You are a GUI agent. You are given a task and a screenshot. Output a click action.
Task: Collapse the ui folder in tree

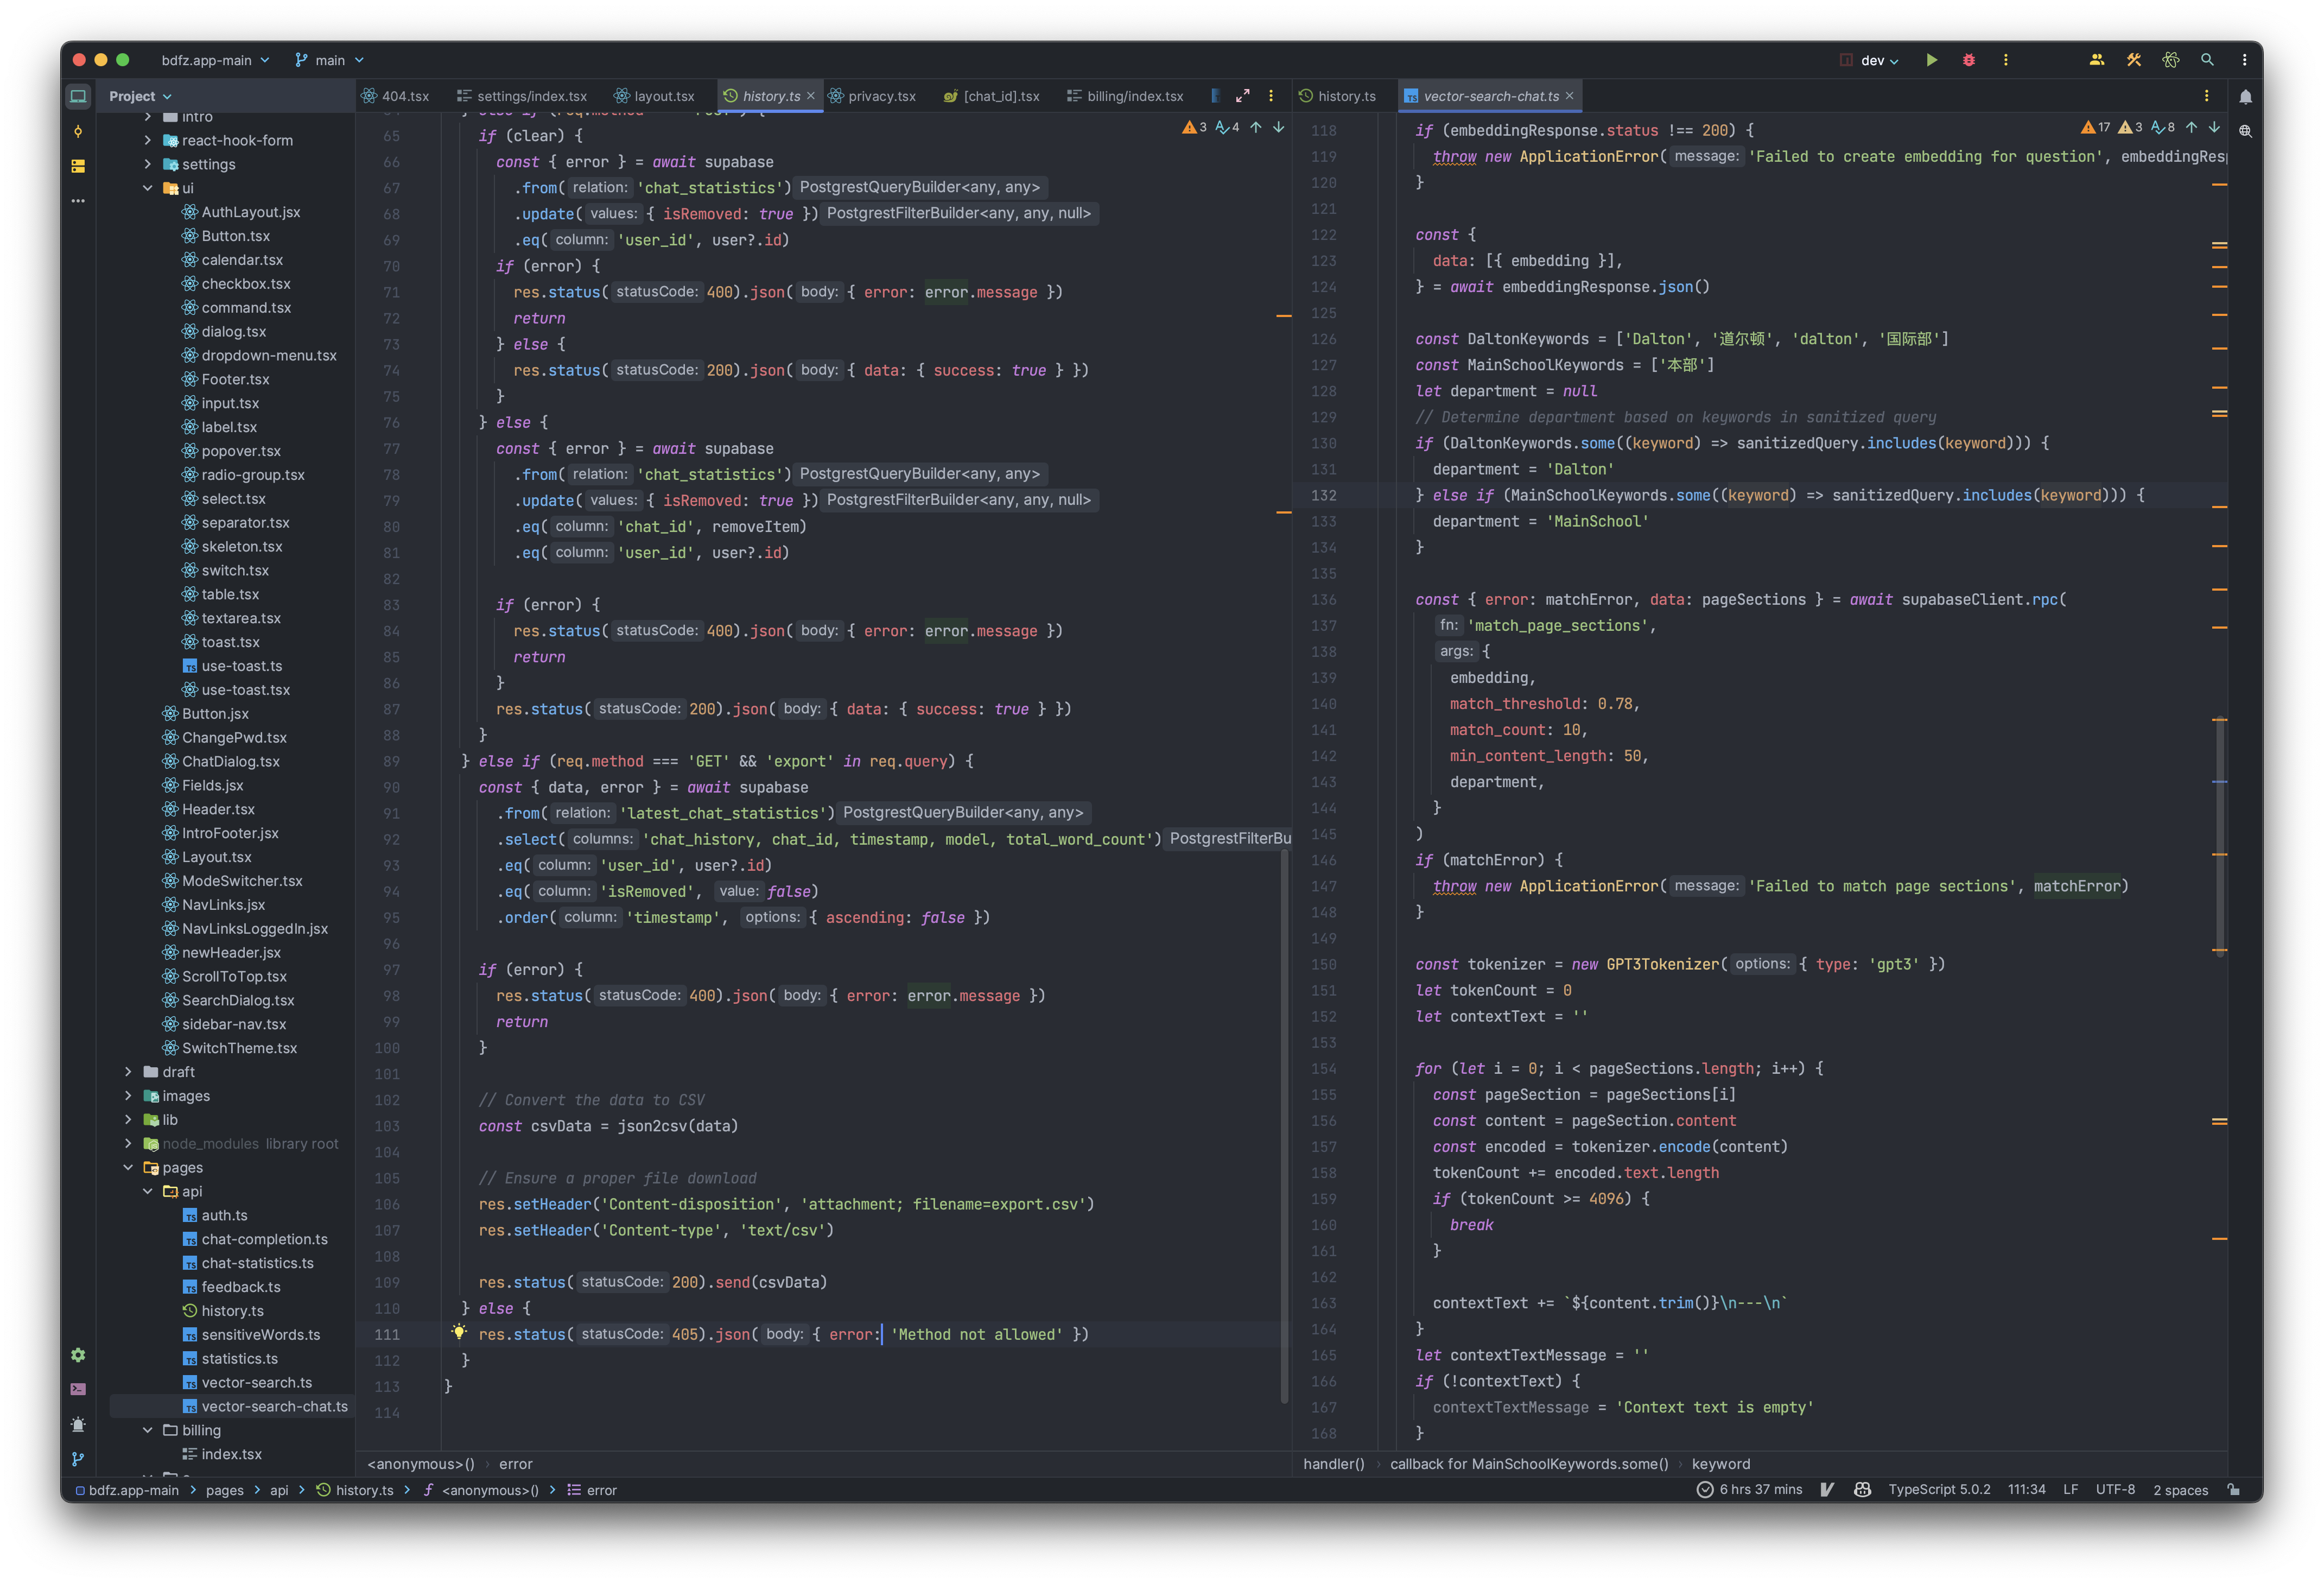click(x=148, y=188)
